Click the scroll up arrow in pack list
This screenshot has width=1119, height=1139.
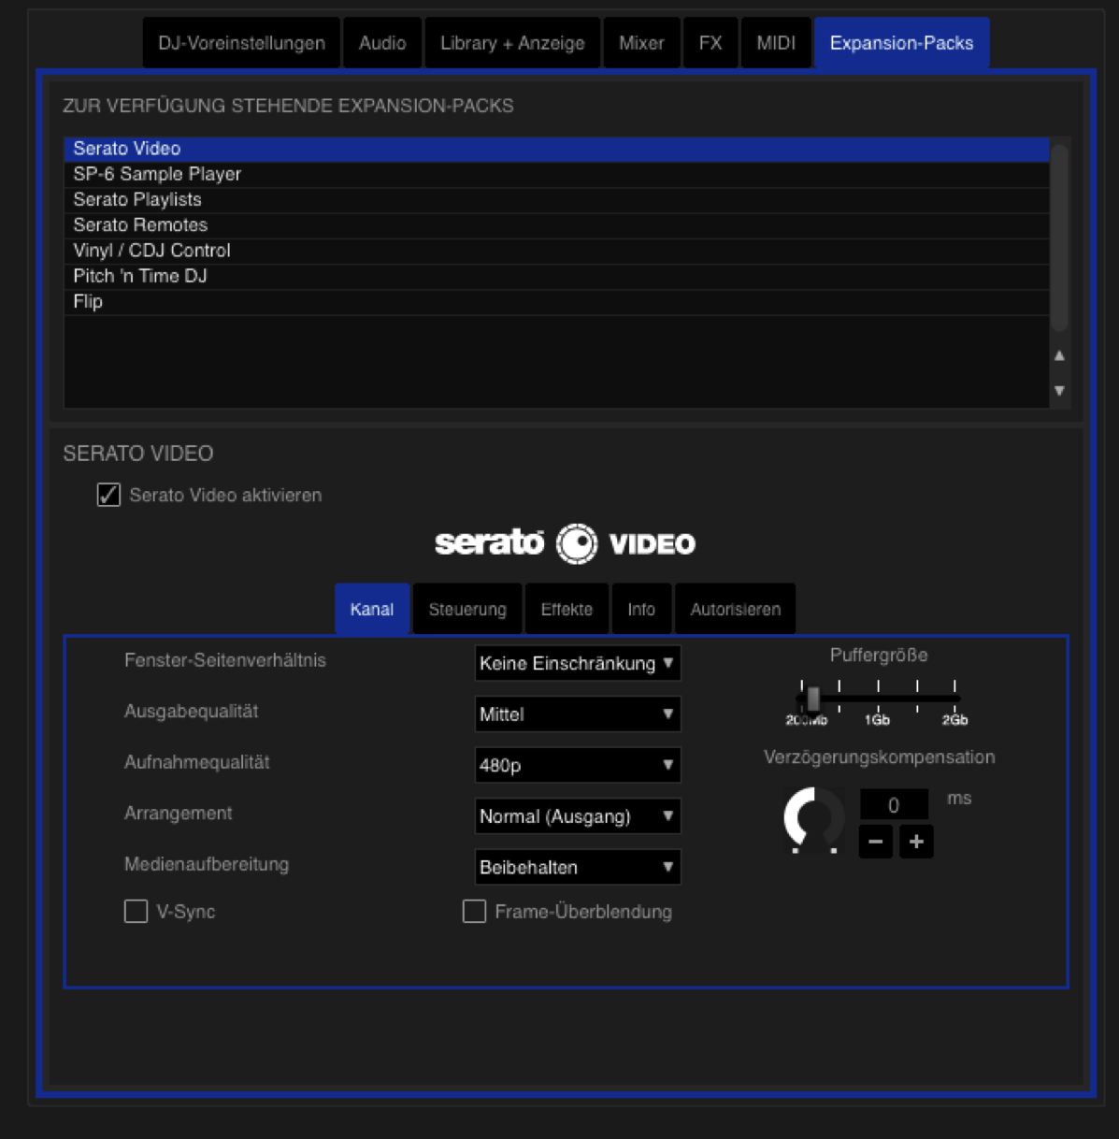[x=1059, y=355]
